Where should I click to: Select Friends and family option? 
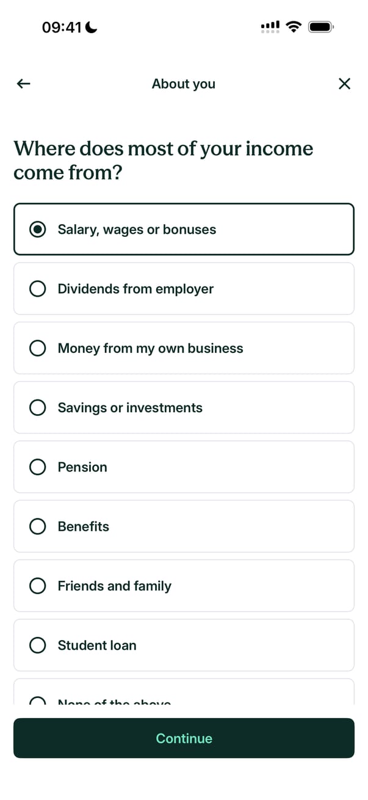pos(184,586)
